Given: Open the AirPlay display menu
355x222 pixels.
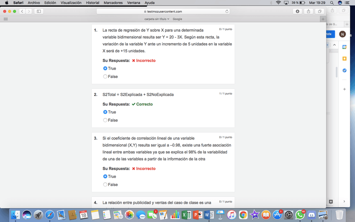Looking at the screenshot, I should [286, 3].
